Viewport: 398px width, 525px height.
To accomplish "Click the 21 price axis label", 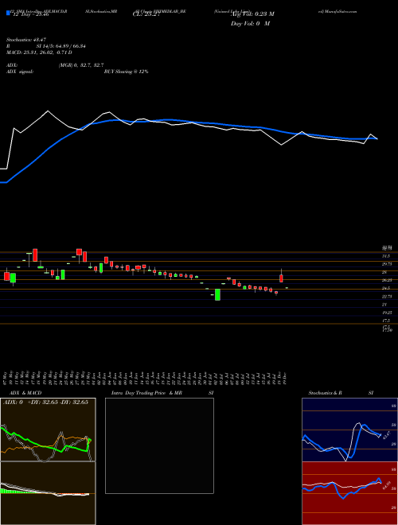I will (384, 305).
